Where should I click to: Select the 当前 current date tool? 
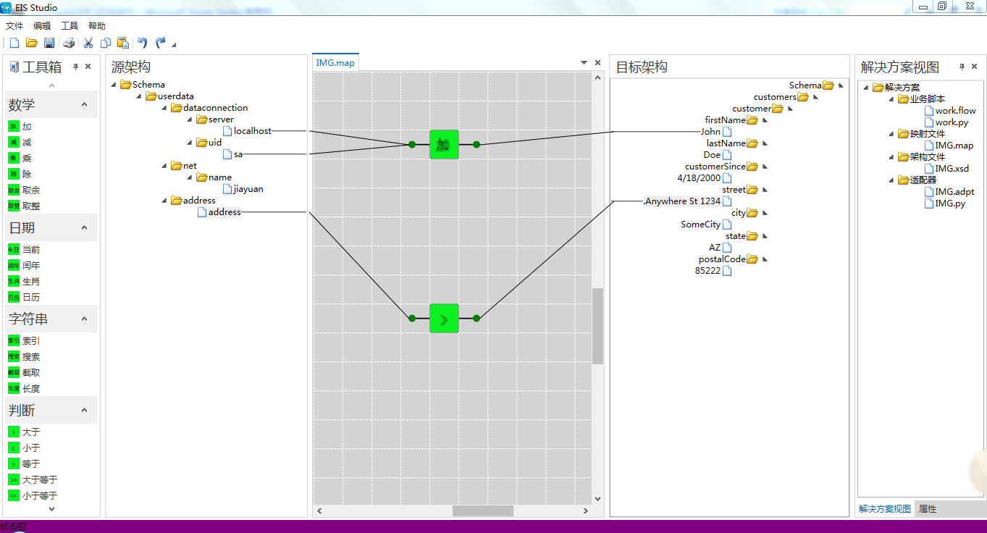coord(24,250)
